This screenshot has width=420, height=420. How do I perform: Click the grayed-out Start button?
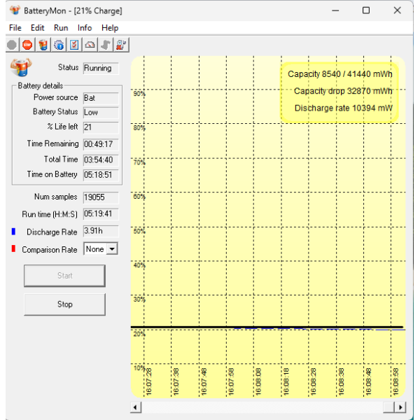[64, 276]
